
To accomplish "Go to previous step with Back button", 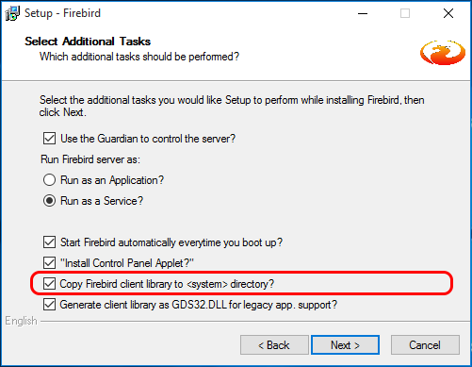I will click(274, 345).
